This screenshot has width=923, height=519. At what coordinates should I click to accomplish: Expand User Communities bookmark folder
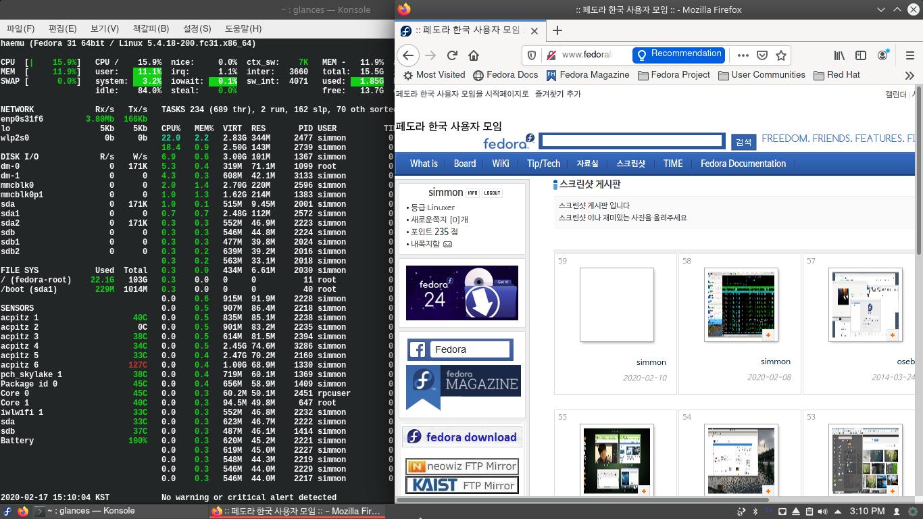tap(762, 75)
